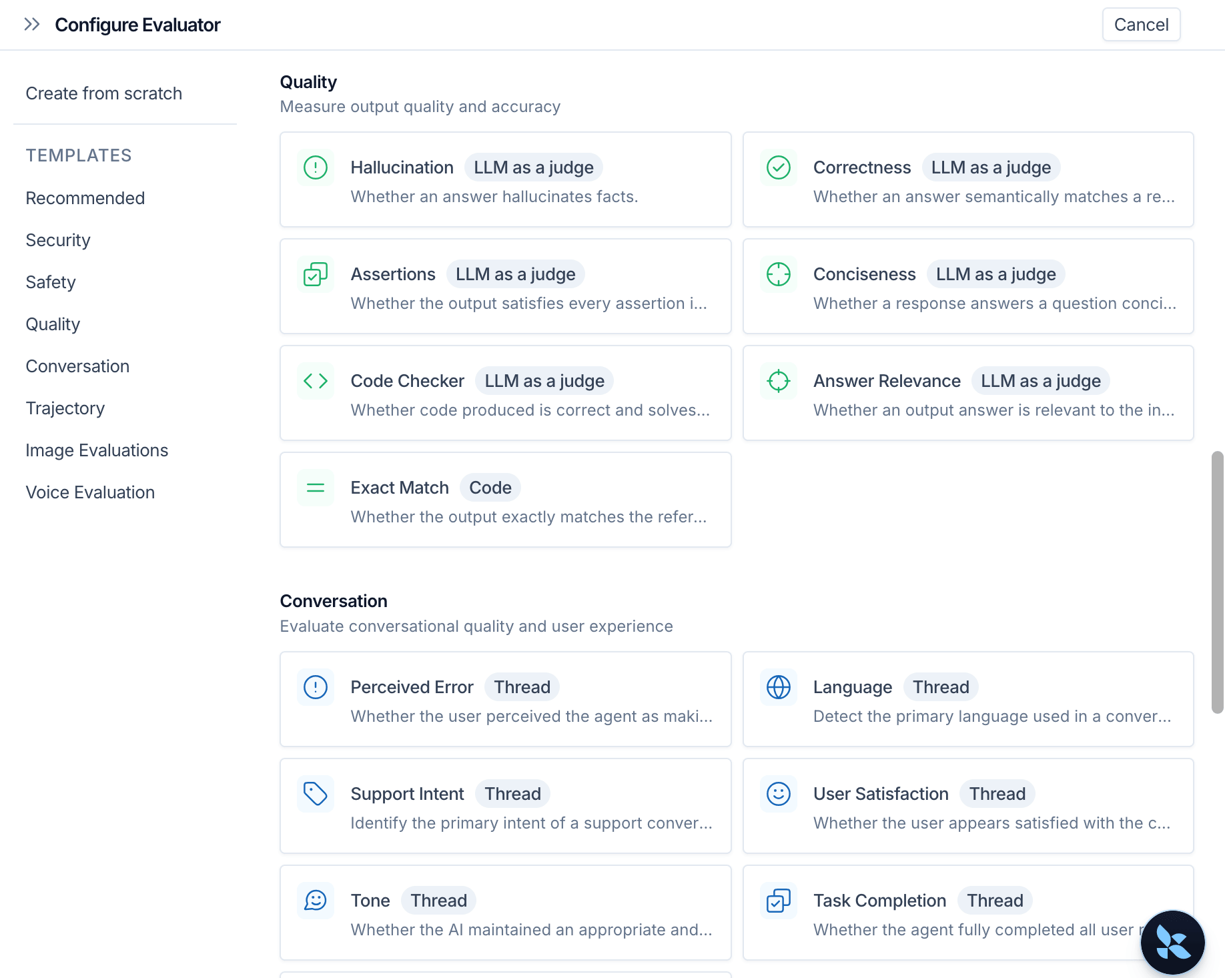The image size is (1225, 978).
Task: Click LLM as a judge badge on Assertions
Action: click(516, 274)
